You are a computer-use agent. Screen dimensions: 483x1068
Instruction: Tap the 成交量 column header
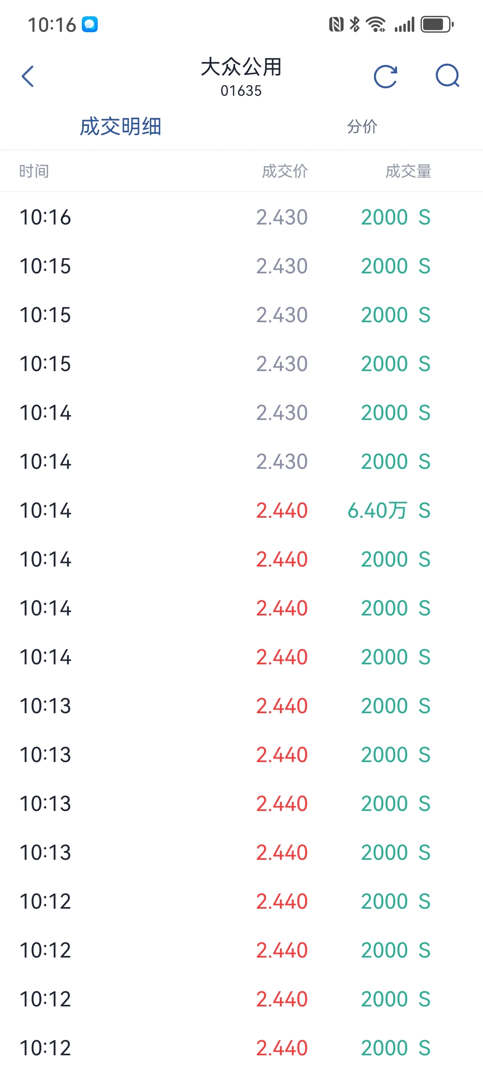coord(408,171)
